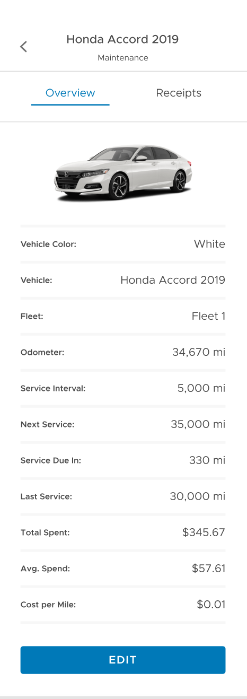Tap the Odometer label
Image resolution: width=247 pixels, height=699 pixels.
pos(42,352)
